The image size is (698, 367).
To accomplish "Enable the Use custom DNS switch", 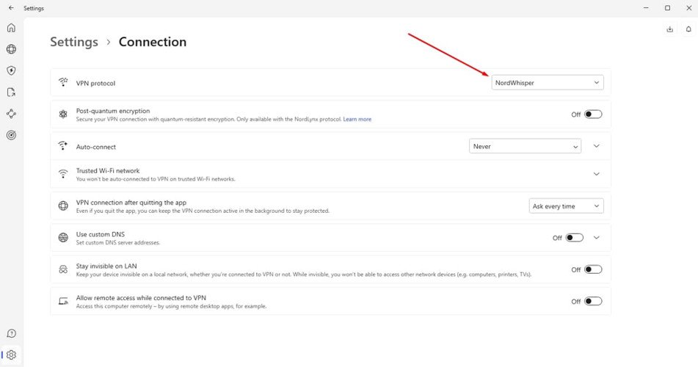I will [x=575, y=238].
